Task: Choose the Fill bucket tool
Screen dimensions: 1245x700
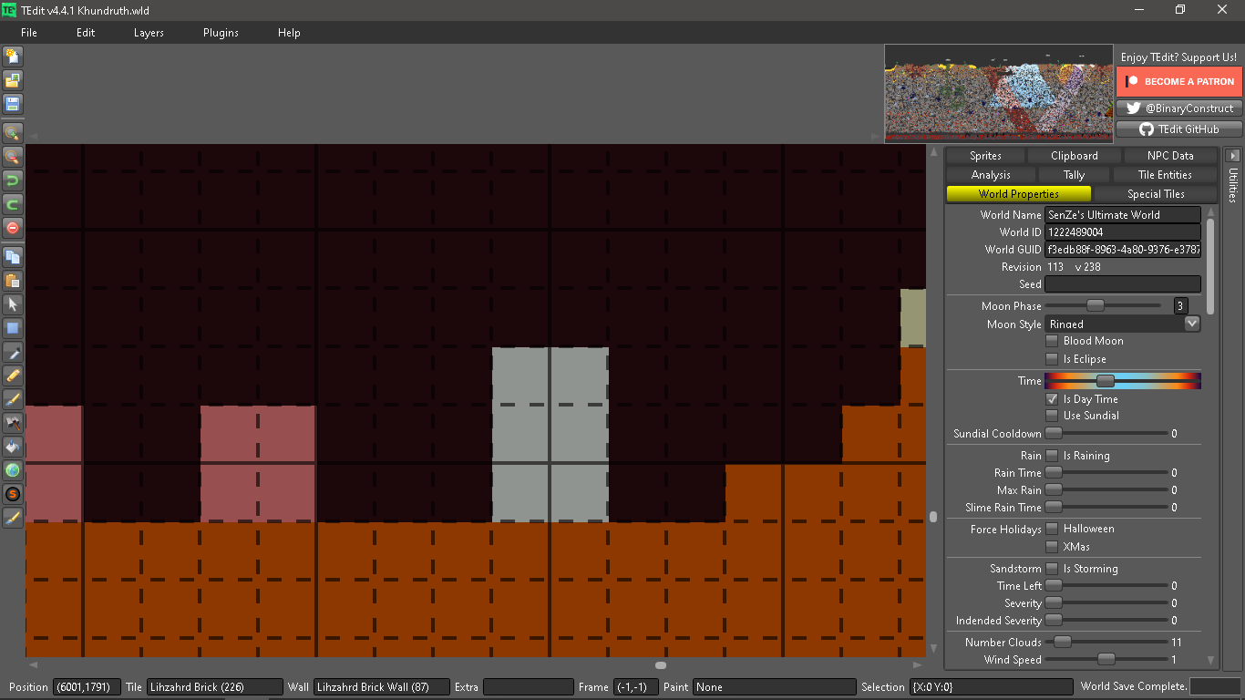Action: click(13, 447)
